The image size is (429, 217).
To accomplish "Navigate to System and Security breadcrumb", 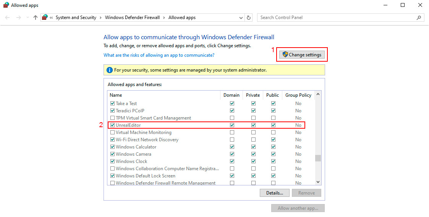I will pos(76,18).
